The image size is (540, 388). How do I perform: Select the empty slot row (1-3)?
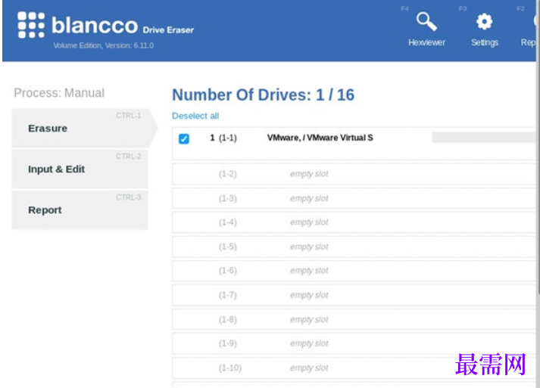click(354, 198)
